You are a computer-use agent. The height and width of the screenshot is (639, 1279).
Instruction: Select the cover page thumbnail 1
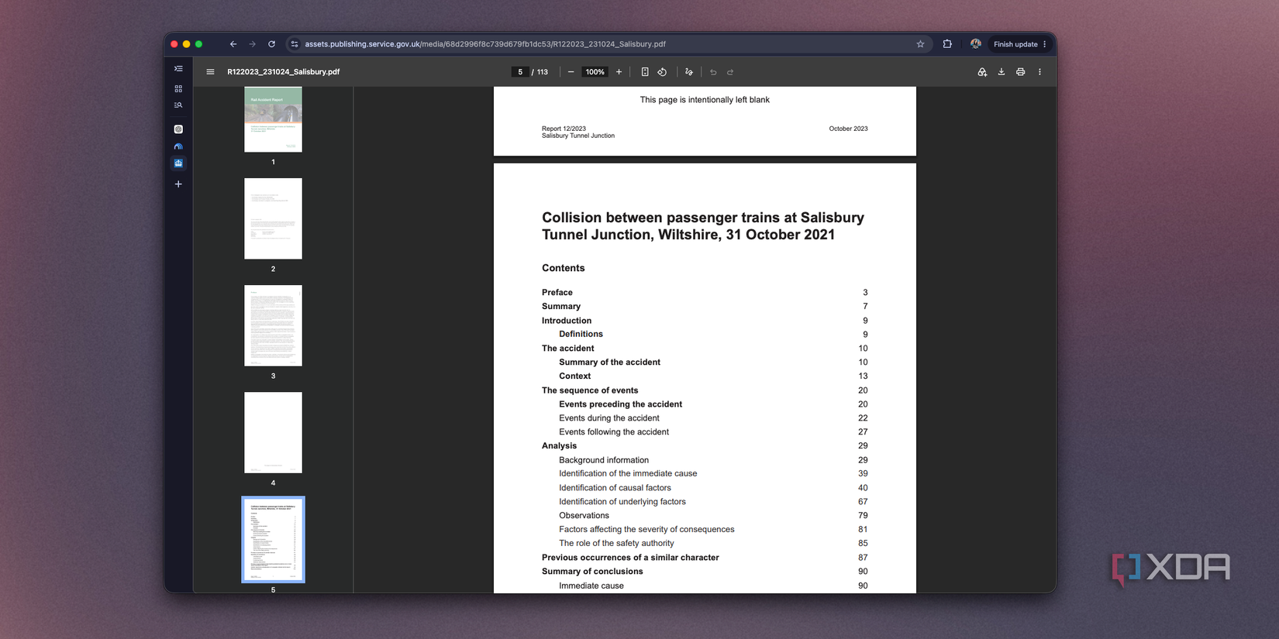point(273,119)
